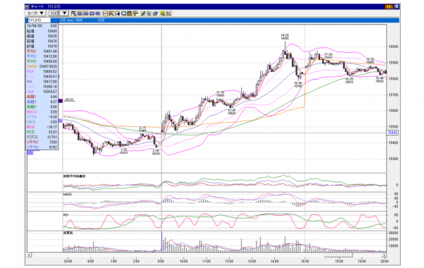
Task: Click the purple marker on left price axis
Action: [x=60, y=100]
